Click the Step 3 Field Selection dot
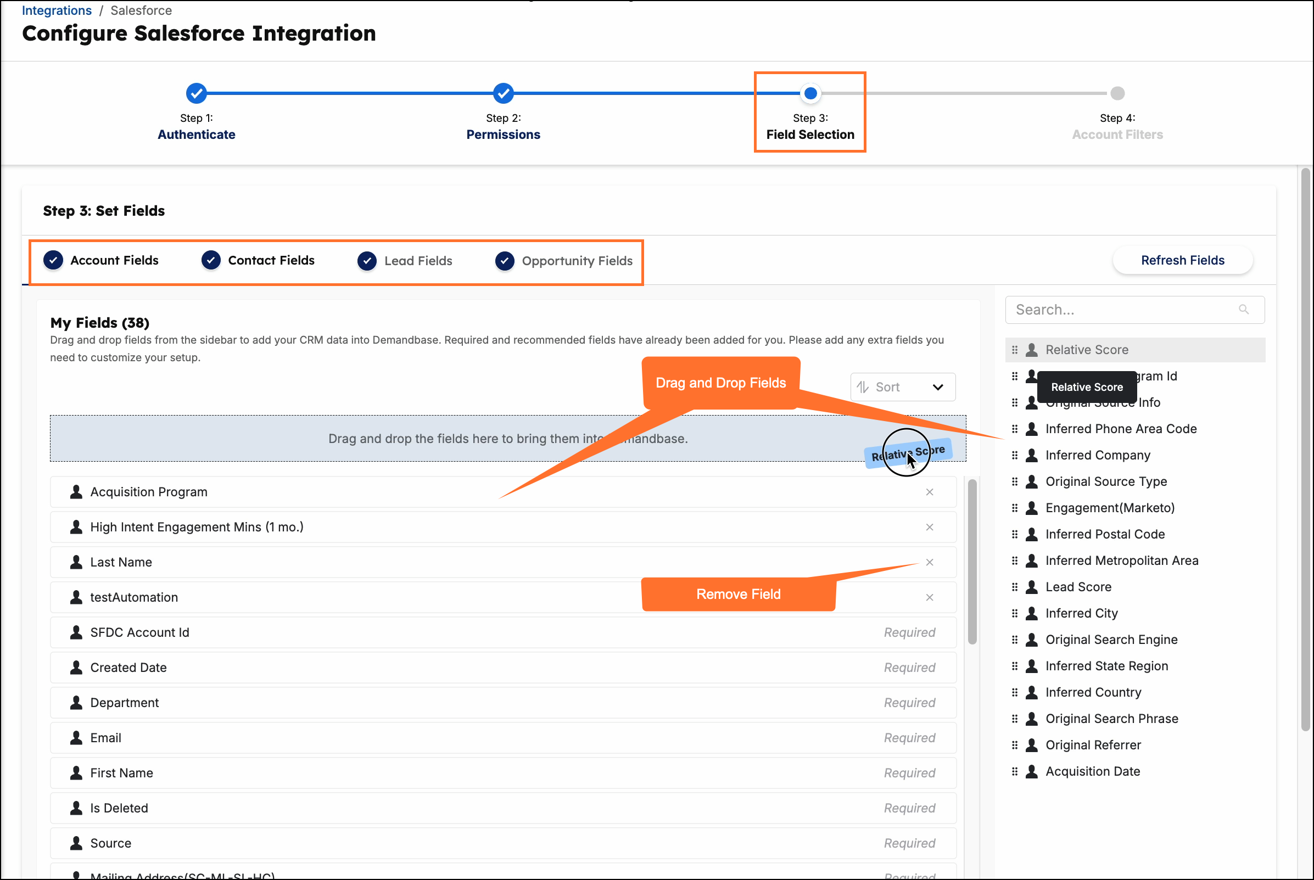The height and width of the screenshot is (880, 1314). [x=810, y=93]
